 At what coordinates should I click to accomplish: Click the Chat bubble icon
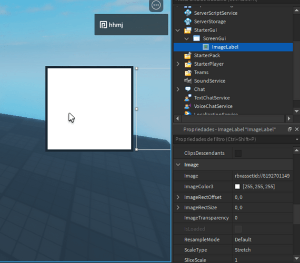point(188,89)
